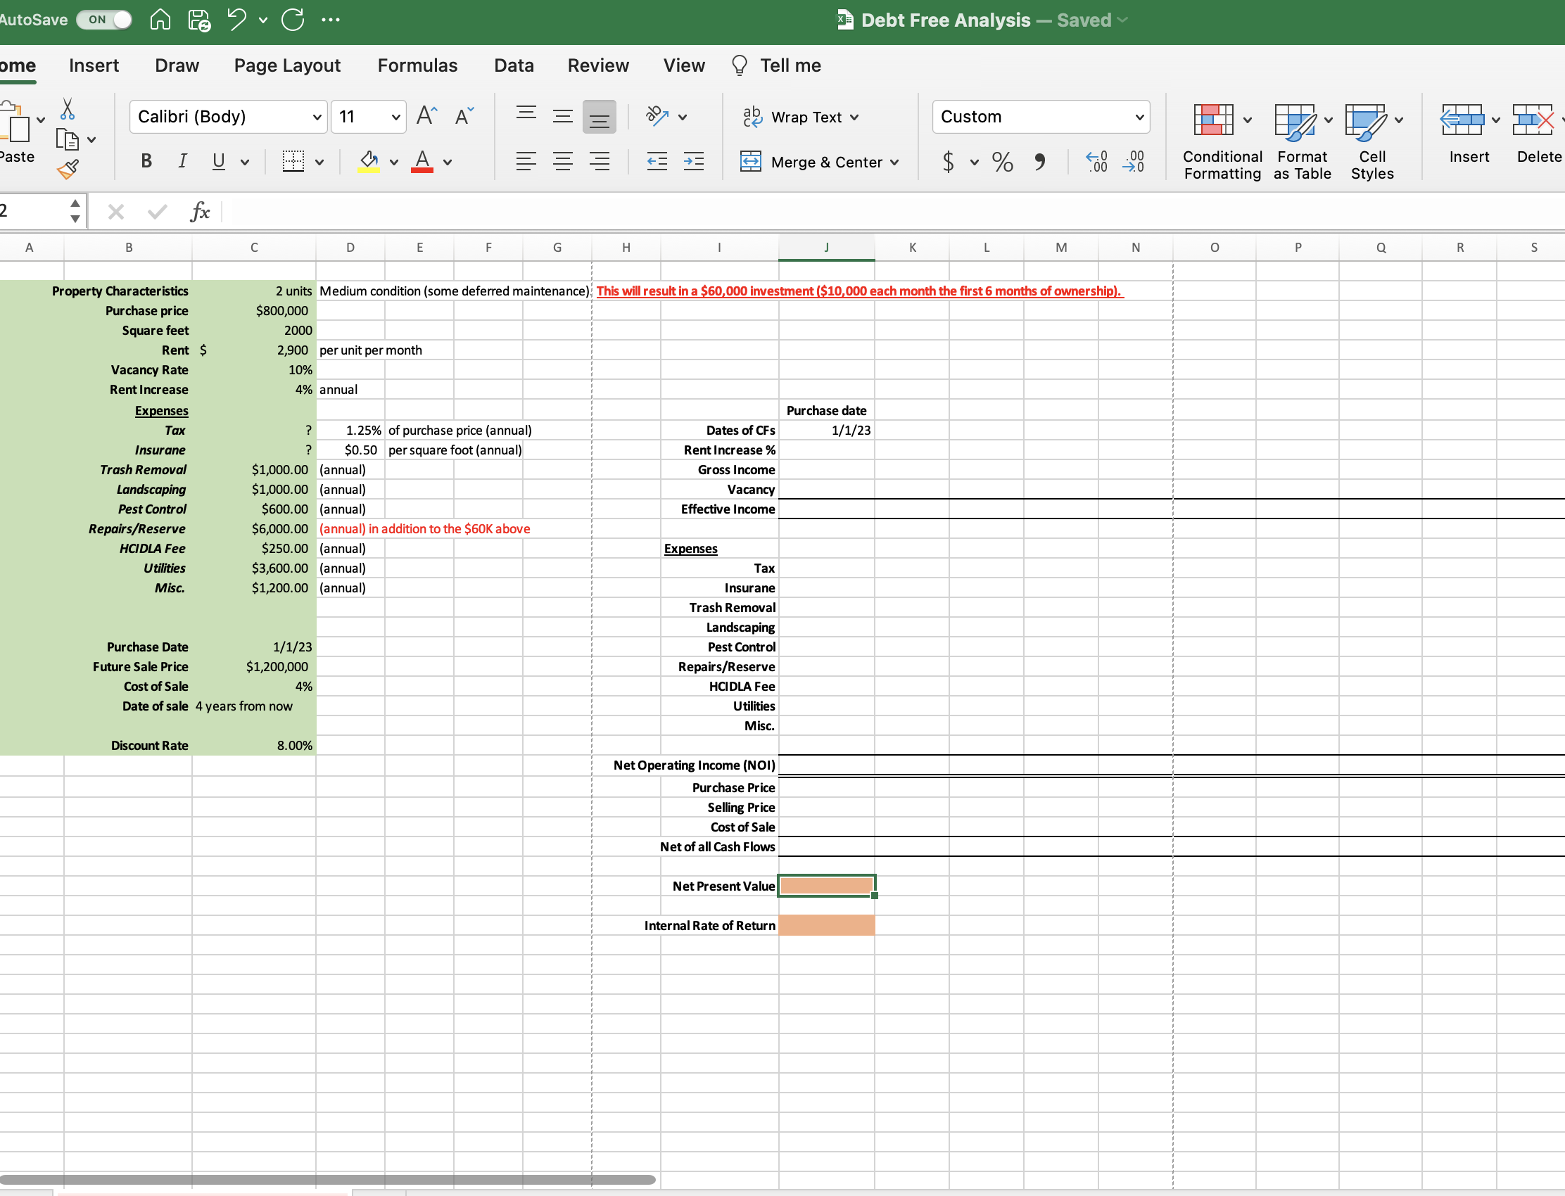Expand the border style options
Screen dimensions: 1565x1196
[319, 162]
